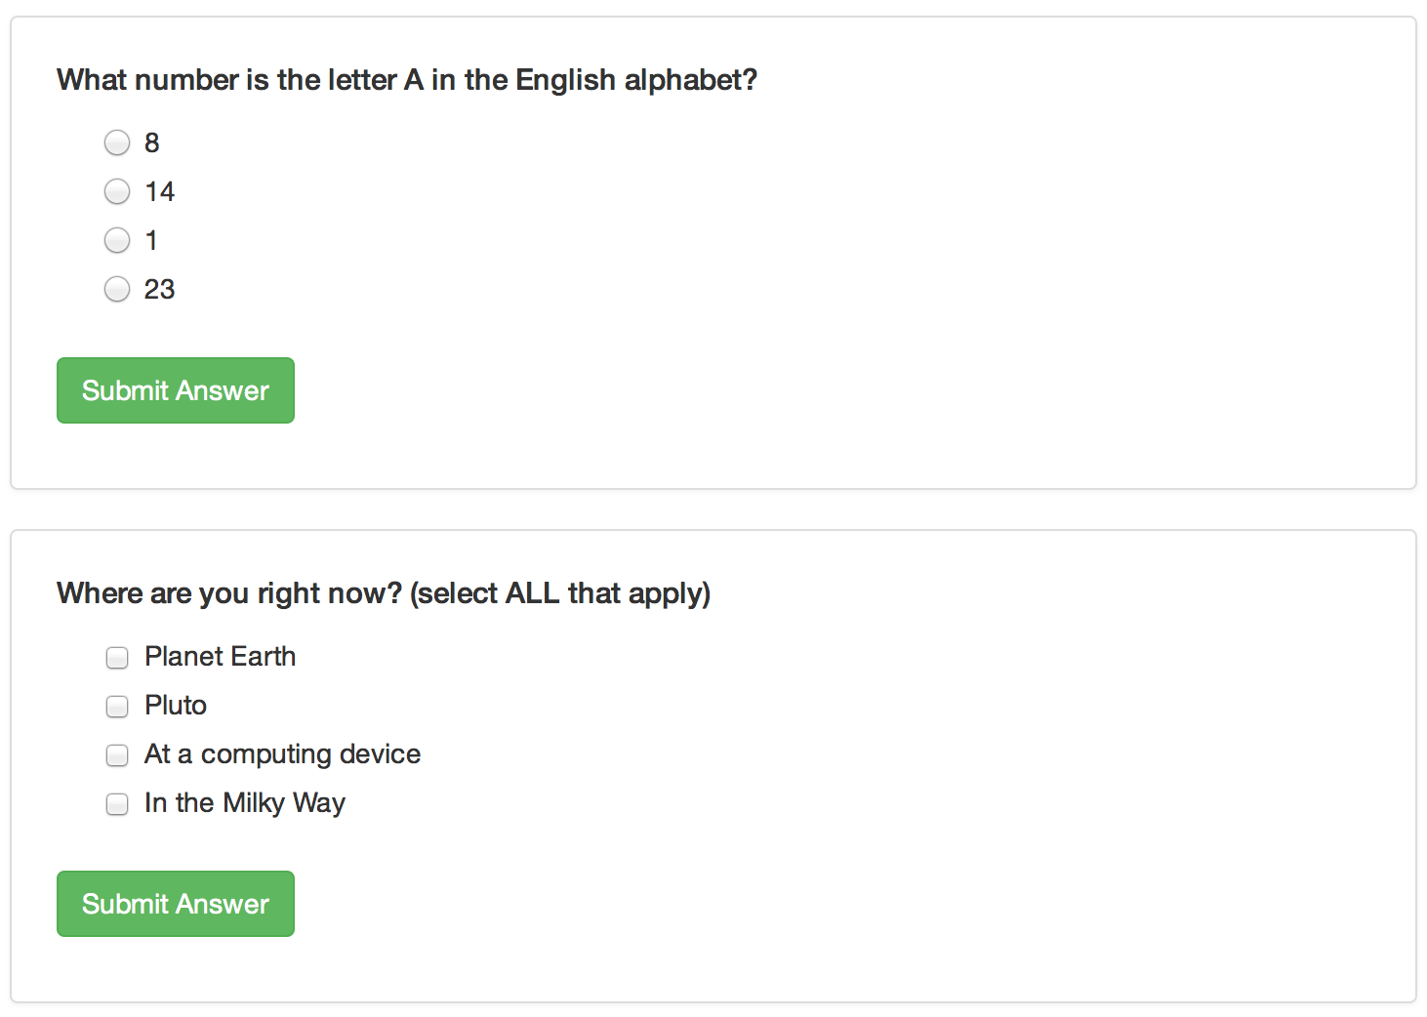Enable the At a computing device checkbox
Image resolution: width=1427 pixels, height=1017 pixels.
(x=117, y=754)
